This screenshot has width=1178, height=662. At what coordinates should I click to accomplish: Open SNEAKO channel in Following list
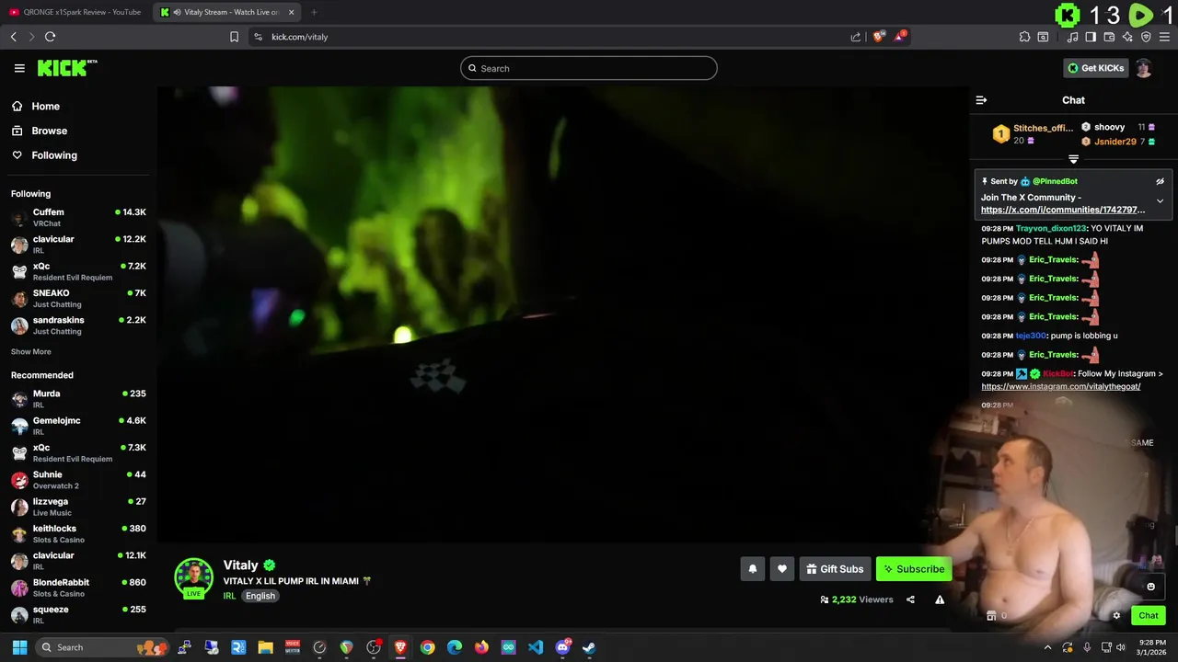pos(78,299)
